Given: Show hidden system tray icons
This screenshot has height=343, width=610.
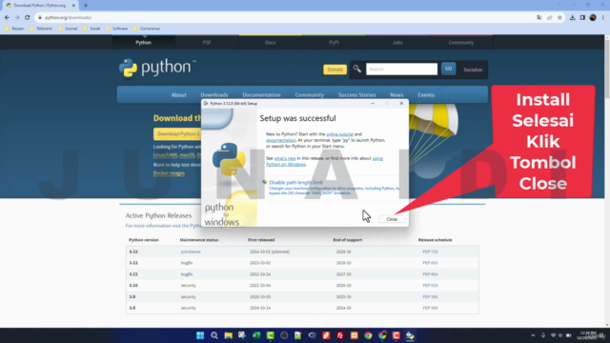Looking at the screenshot, I should point(533,335).
